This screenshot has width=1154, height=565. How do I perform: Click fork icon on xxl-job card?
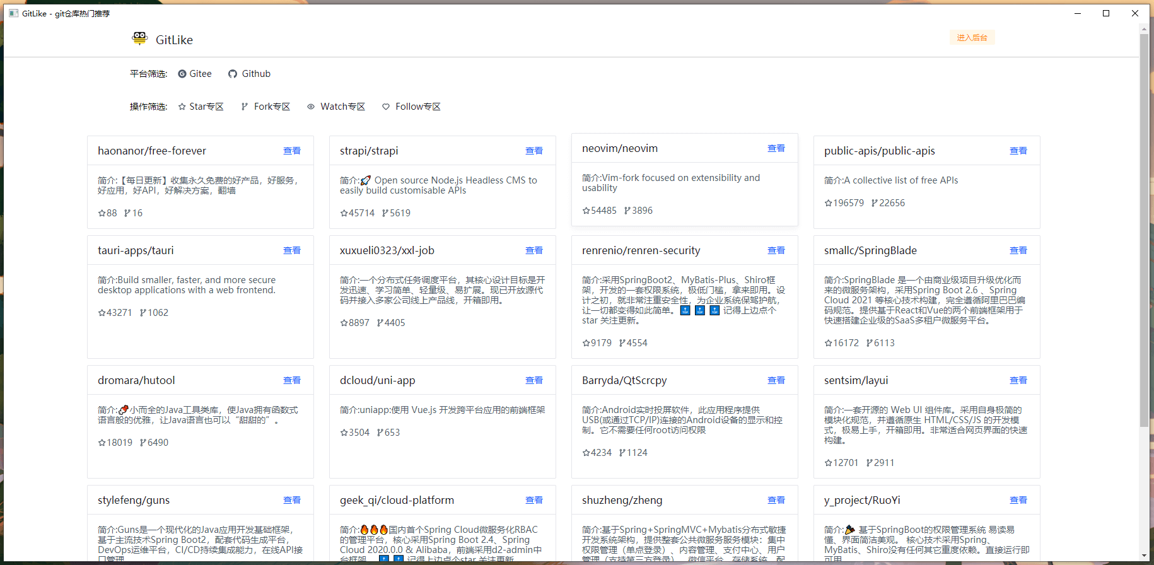pyautogui.click(x=380, y=323)
